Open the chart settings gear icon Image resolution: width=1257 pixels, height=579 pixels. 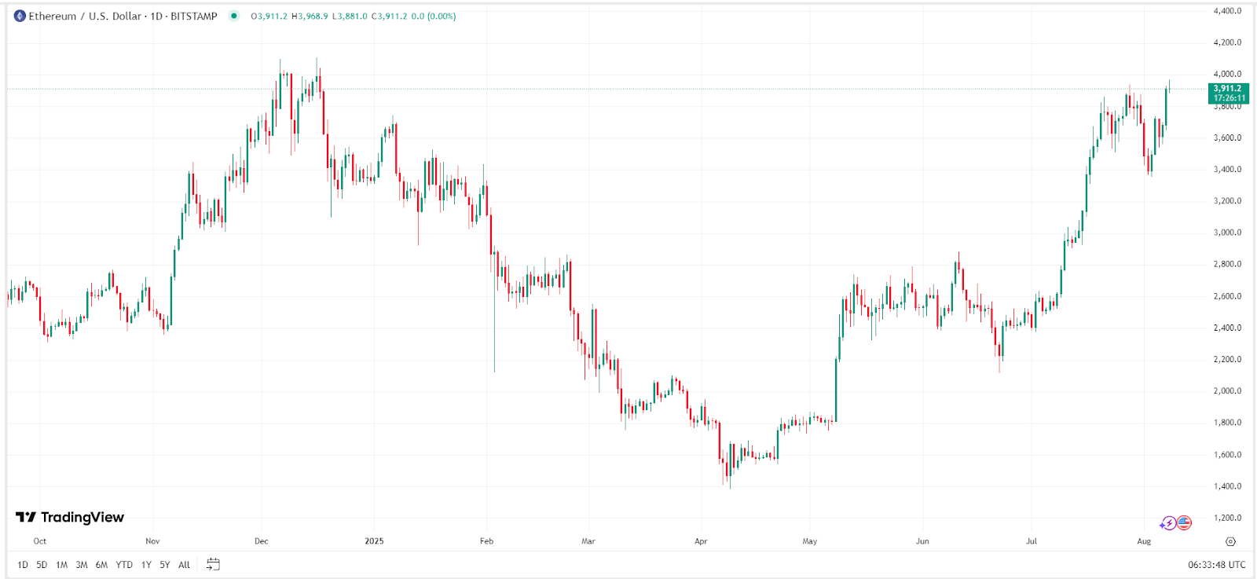1230,542
